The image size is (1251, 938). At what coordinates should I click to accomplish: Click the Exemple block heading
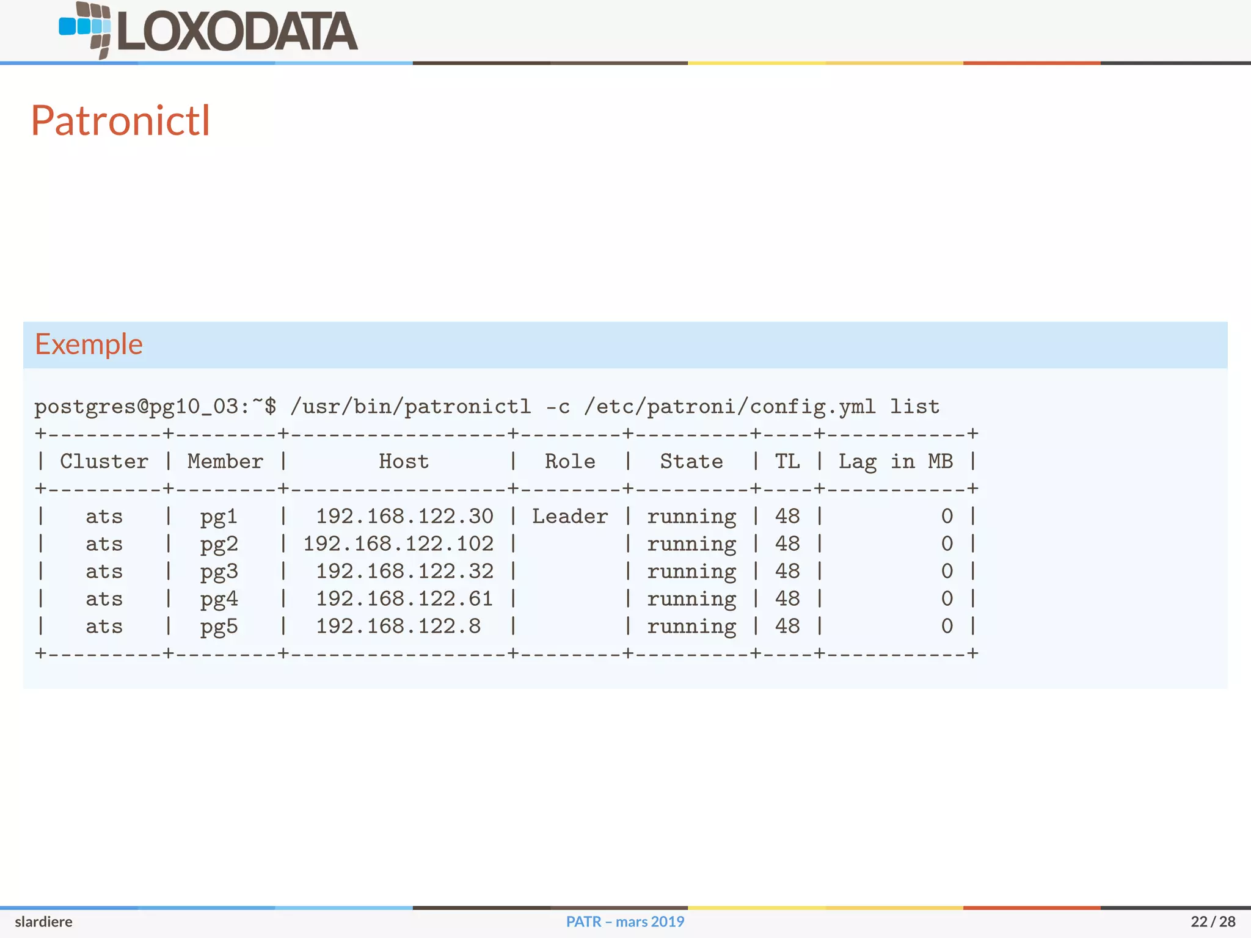point(89,344)
